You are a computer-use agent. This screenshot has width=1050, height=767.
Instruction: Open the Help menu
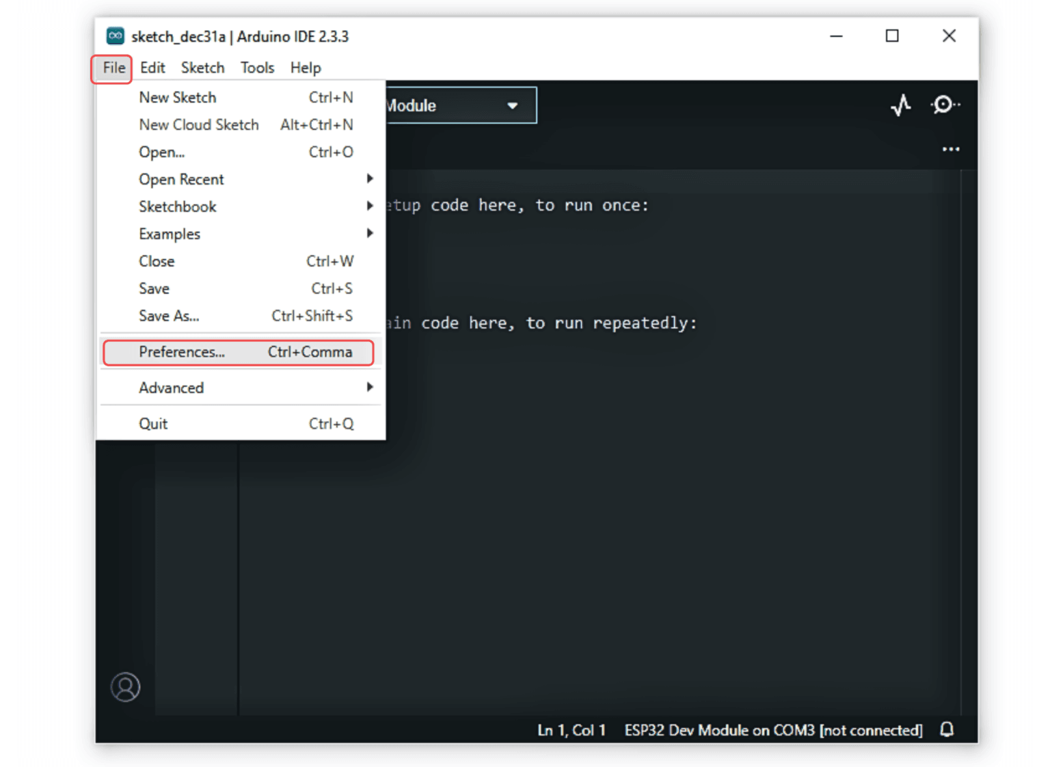coord(305,68)
